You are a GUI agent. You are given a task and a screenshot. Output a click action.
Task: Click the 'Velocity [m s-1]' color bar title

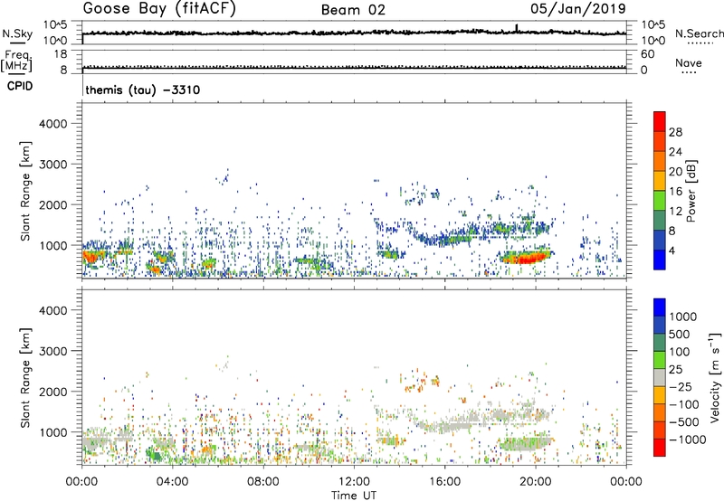pos(715,377)
